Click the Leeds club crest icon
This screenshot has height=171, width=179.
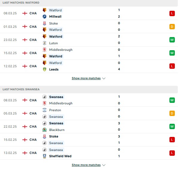45,69
